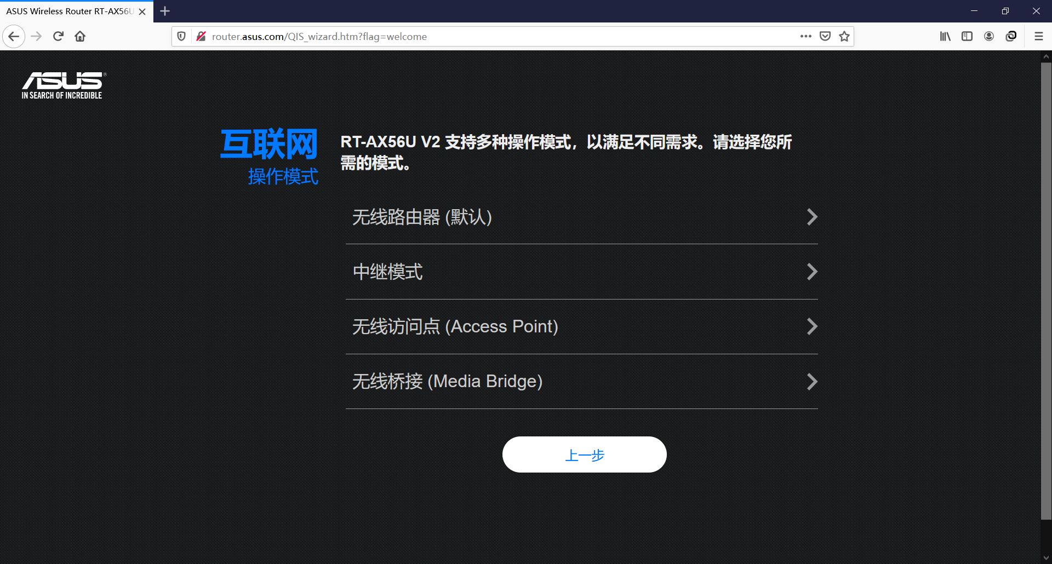1052x564 pixels.
Task: Choose 无线桥接 (Media Bridge) mode
Action: 582,382
